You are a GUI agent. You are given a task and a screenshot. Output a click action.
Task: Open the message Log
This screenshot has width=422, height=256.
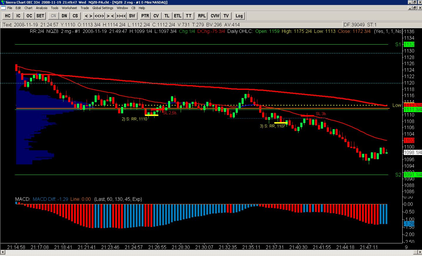point(239,16)
